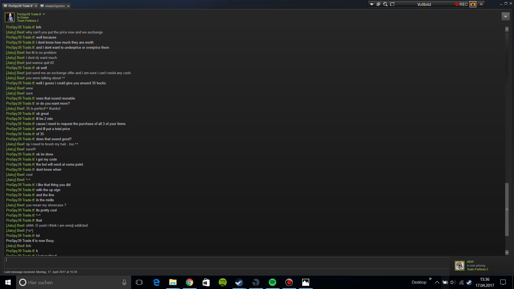Screen dimensions: 514x289
Task: Click the window-select icon in recorder toolbar
Action: [x=378, y=4]
